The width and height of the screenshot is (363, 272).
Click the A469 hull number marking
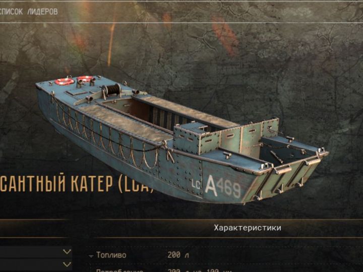[x=223, y=187]
